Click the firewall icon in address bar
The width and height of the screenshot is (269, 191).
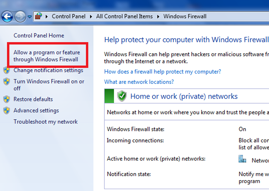tap(38, 16)
